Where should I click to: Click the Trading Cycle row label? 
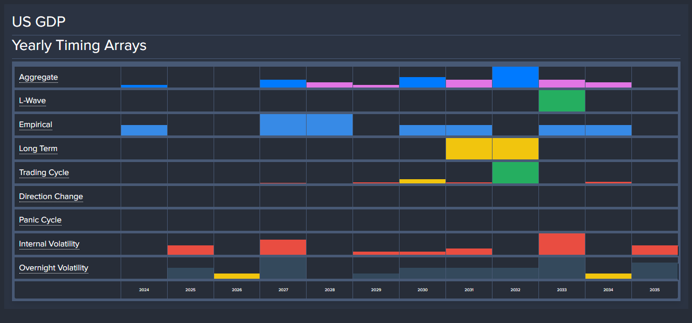pyautogui.click(x=44, y=173)
